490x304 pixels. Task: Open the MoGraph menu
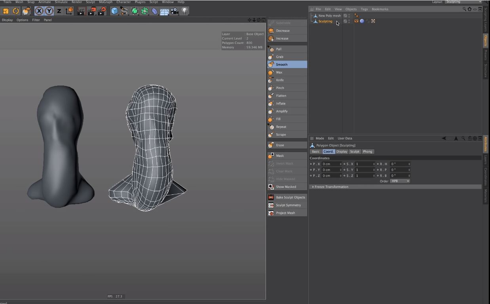coord(105,2)
